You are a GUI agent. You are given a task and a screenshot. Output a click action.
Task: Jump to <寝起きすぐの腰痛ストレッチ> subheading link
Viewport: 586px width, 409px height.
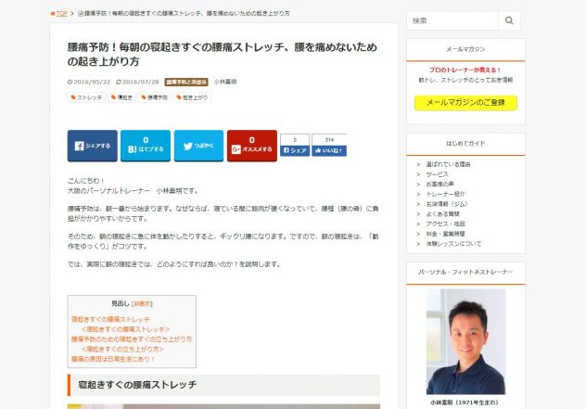tap(125, 329)
